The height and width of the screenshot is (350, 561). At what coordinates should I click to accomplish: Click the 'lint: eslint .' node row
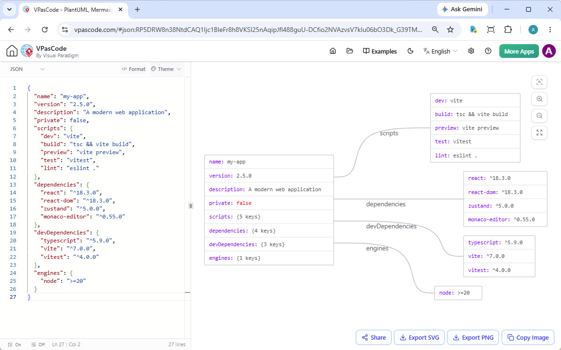475,156
